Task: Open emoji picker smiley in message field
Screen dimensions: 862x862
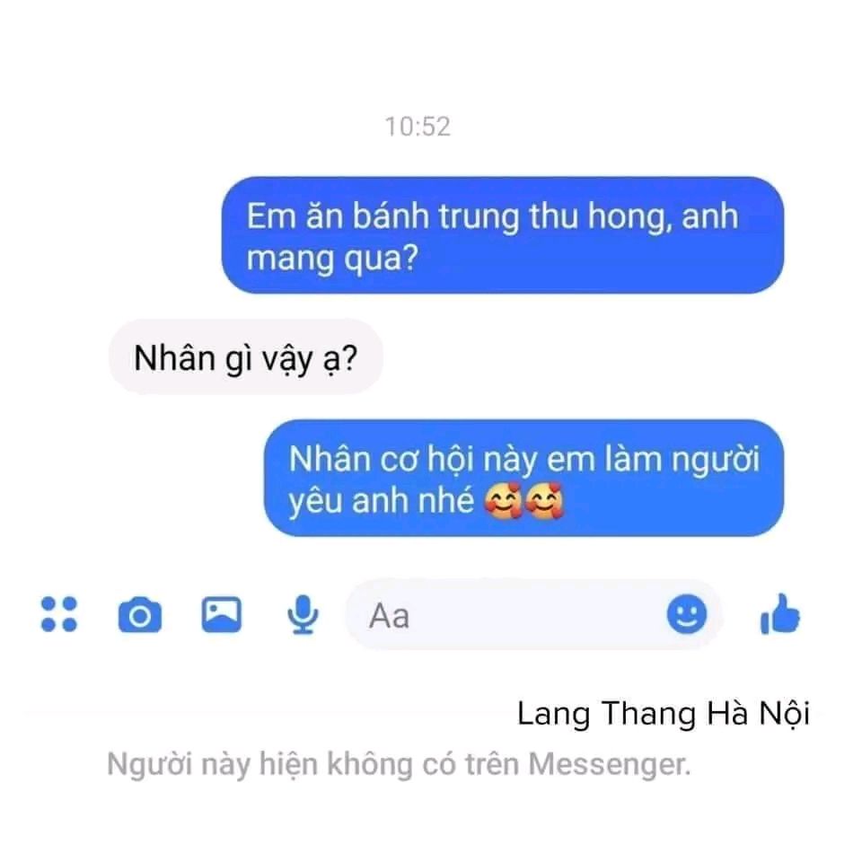Action: 687,614
